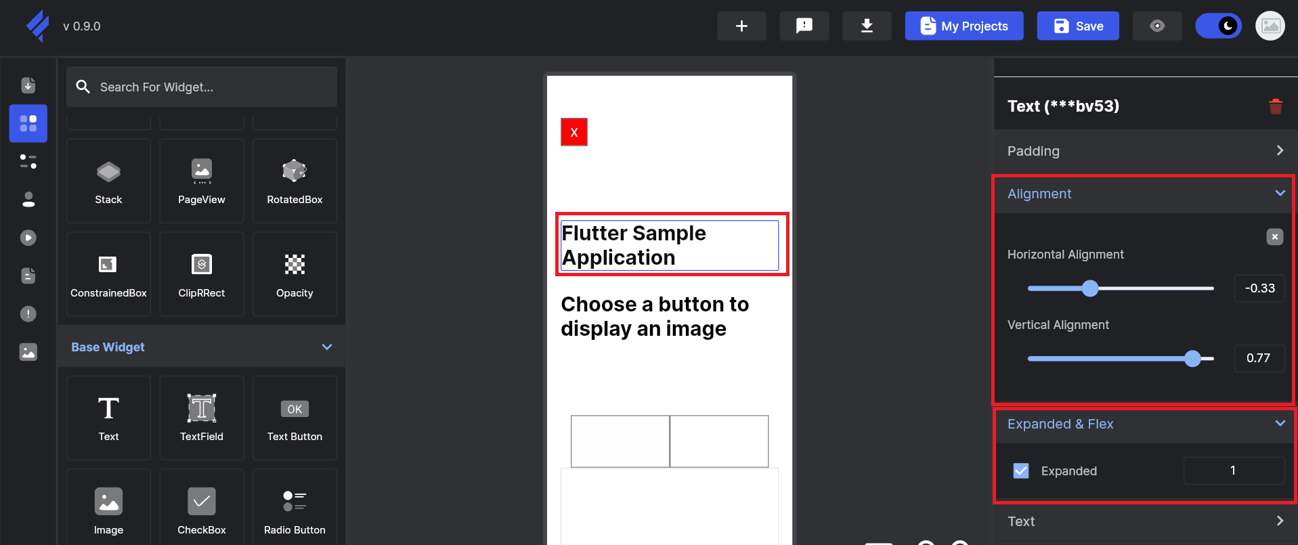Collapse the Base Widget category
The height and width of the screenshot is (545, 1298).
pyautogui.click(x=326, y=347)
